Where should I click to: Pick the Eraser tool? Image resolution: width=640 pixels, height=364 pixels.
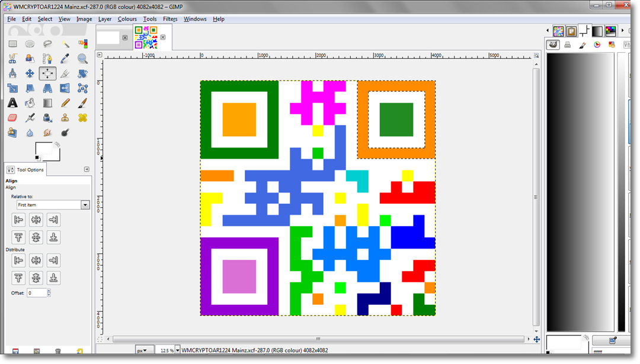[x=12, y=118]
